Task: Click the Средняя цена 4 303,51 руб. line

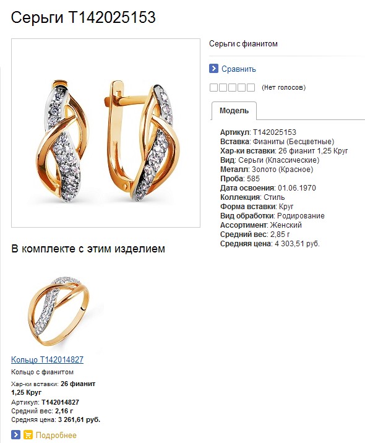Action: coord(270,244)
